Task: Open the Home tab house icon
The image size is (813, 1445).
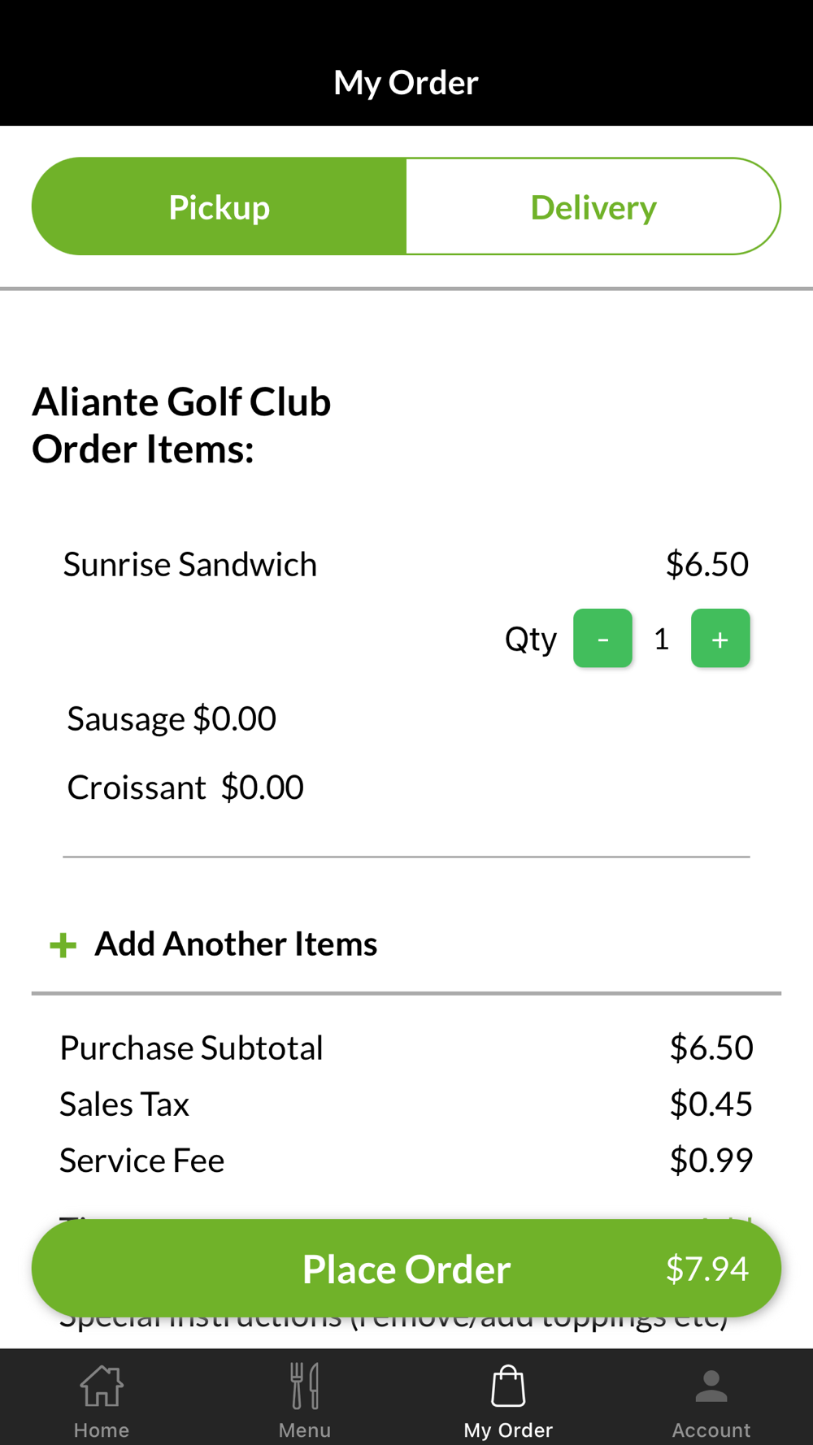Action: pos(102,1386)
